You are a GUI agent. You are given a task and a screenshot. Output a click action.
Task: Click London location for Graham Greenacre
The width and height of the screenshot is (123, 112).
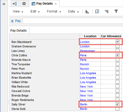click(85, 46)
